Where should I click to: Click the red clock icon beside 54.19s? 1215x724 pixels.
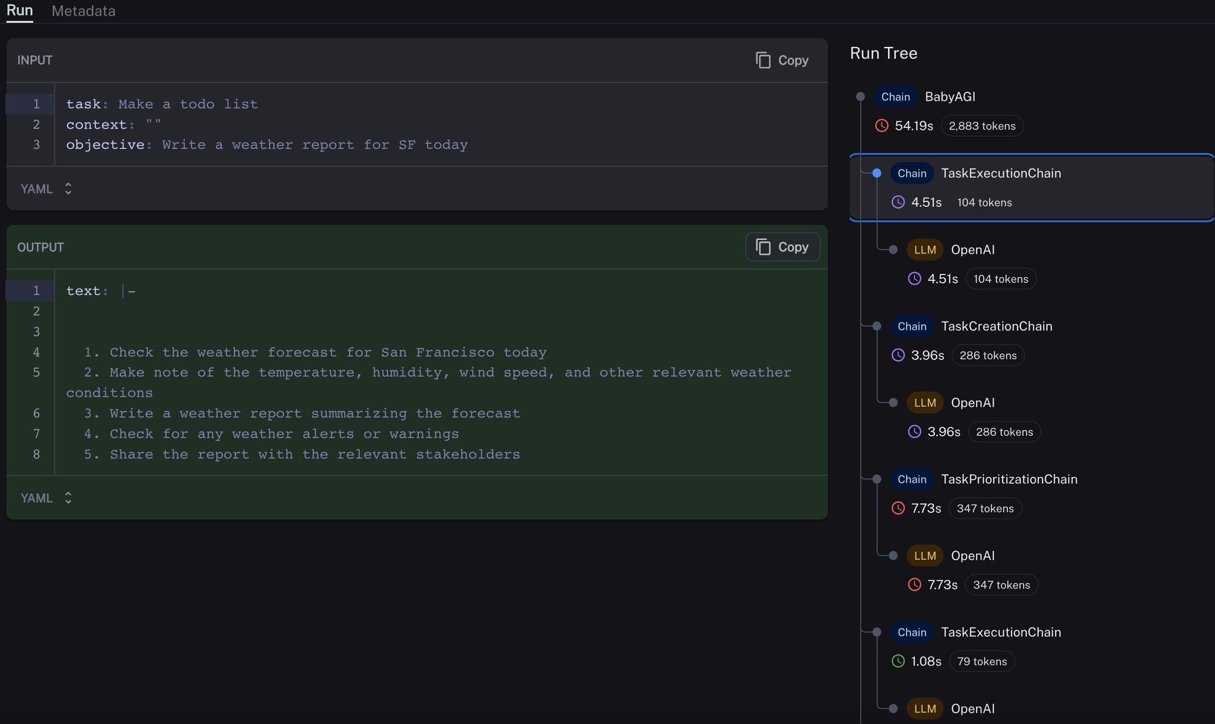tap(882, 126)
